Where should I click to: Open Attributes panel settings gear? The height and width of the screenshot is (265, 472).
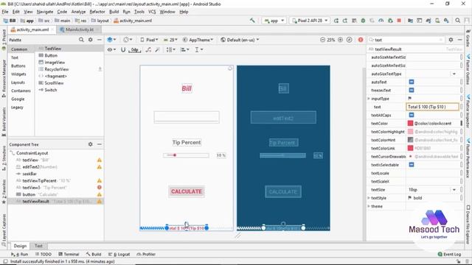click(x=451, y=40)
